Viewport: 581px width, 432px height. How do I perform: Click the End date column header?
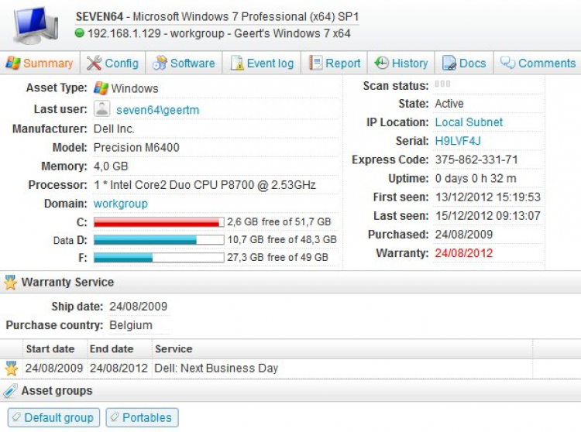pyautogui.click(x=112, y=348)
